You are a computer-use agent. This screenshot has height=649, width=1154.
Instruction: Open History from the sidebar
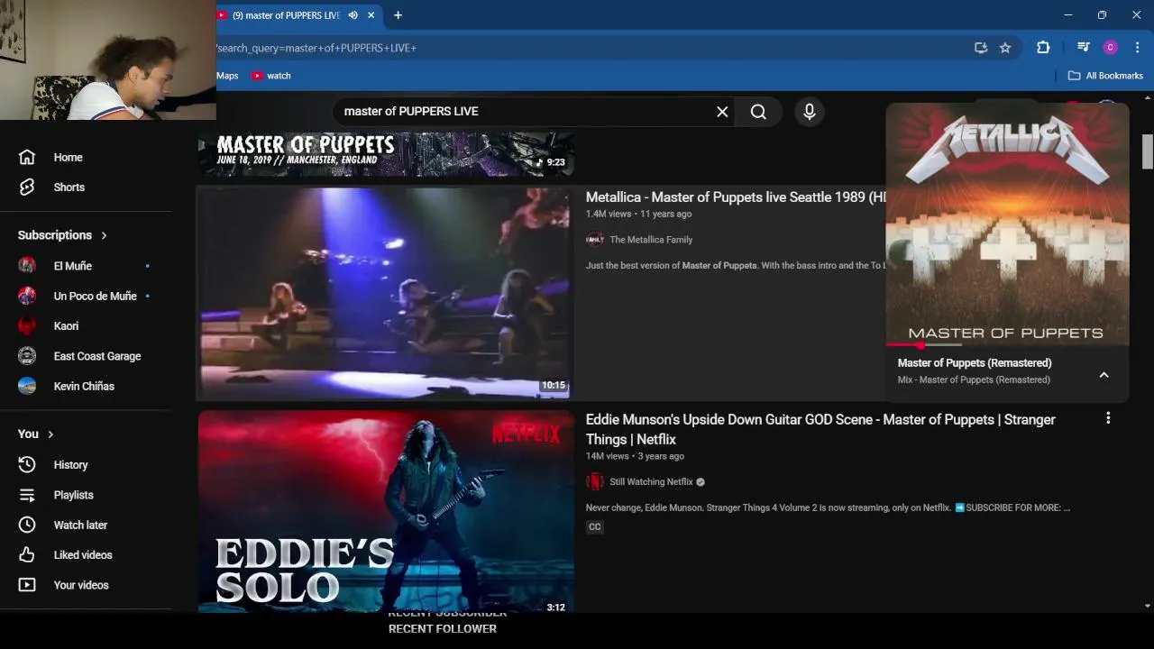click(x=70, y=465)
